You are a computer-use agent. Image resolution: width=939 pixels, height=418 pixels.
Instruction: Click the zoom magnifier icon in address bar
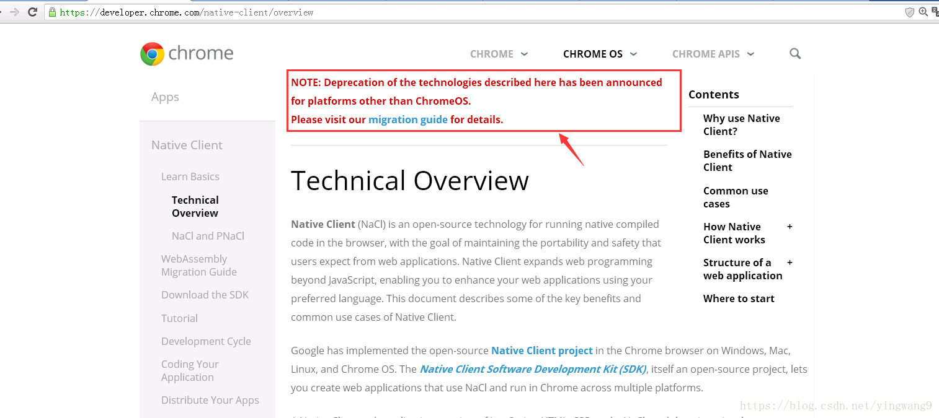click(923, 12)
